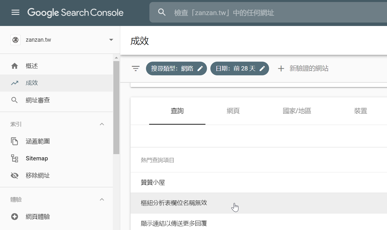Collapse the 體驗 section
The image size is (387, 230).
(102, 199)
